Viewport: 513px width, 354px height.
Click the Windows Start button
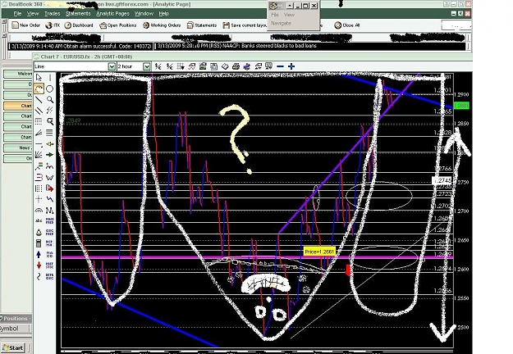12,347
